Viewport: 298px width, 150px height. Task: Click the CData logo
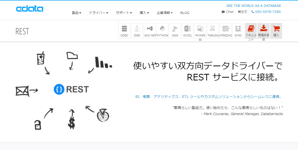(30, 9)
